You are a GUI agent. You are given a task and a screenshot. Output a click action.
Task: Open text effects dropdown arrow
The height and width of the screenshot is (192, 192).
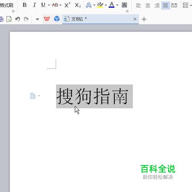pos(94,5)
